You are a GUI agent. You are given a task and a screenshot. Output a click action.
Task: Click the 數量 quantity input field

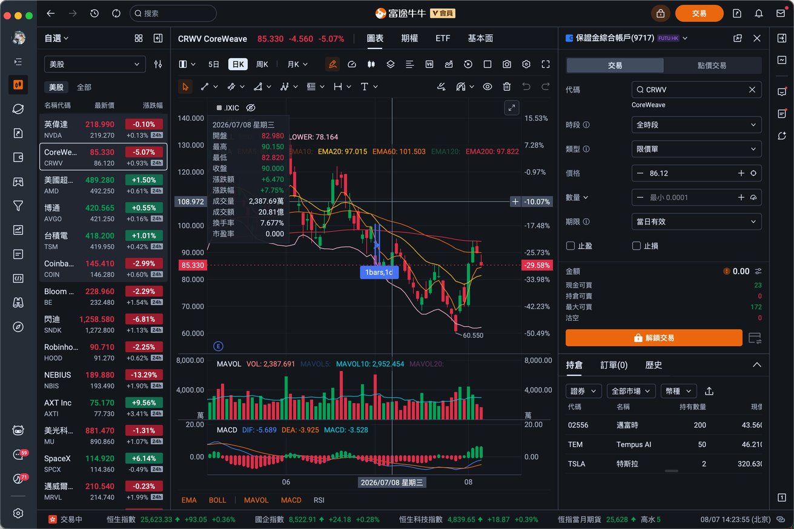pos(696,197)
